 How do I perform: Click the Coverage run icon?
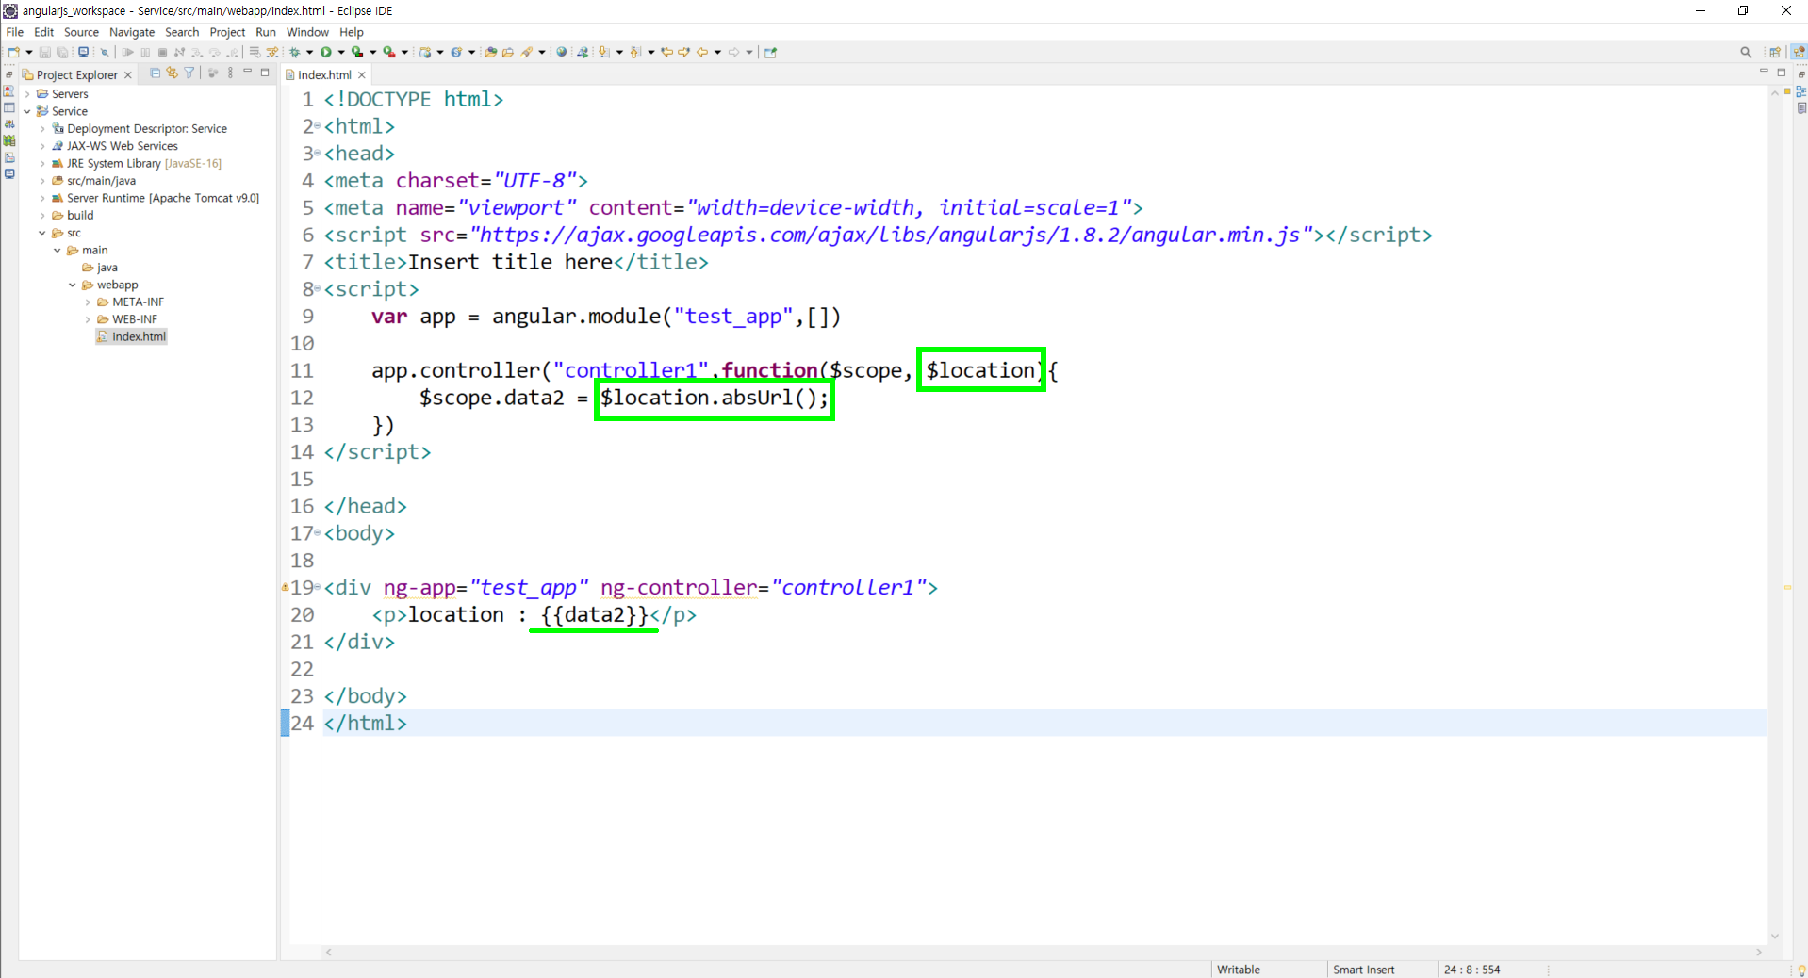(357, 53)
